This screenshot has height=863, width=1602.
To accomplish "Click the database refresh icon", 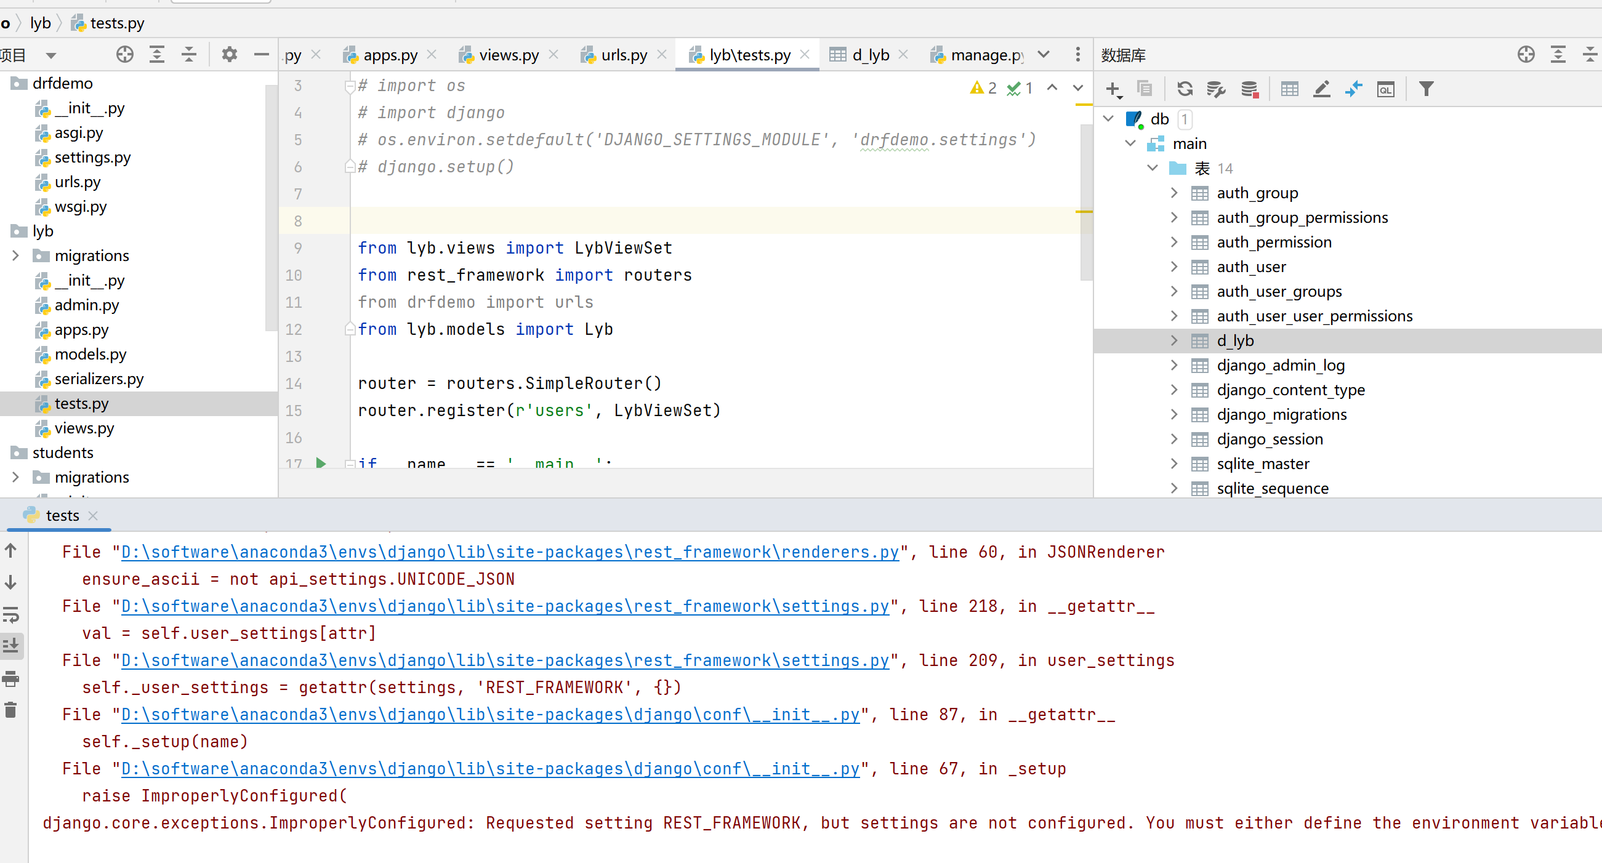I will (x=1184, y=89).
